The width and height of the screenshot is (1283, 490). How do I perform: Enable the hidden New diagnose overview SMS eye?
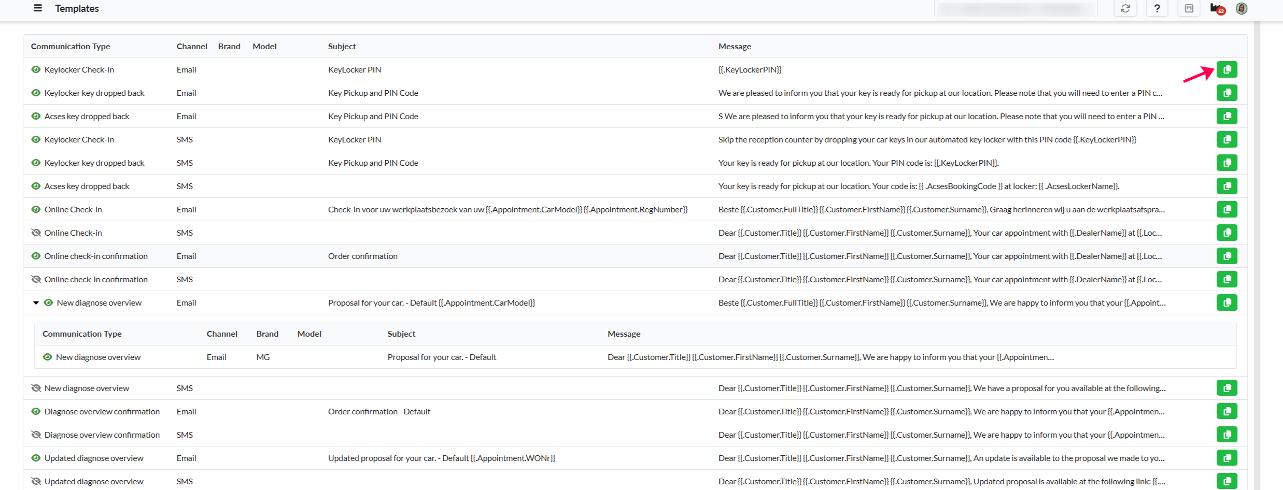[36, 388]
